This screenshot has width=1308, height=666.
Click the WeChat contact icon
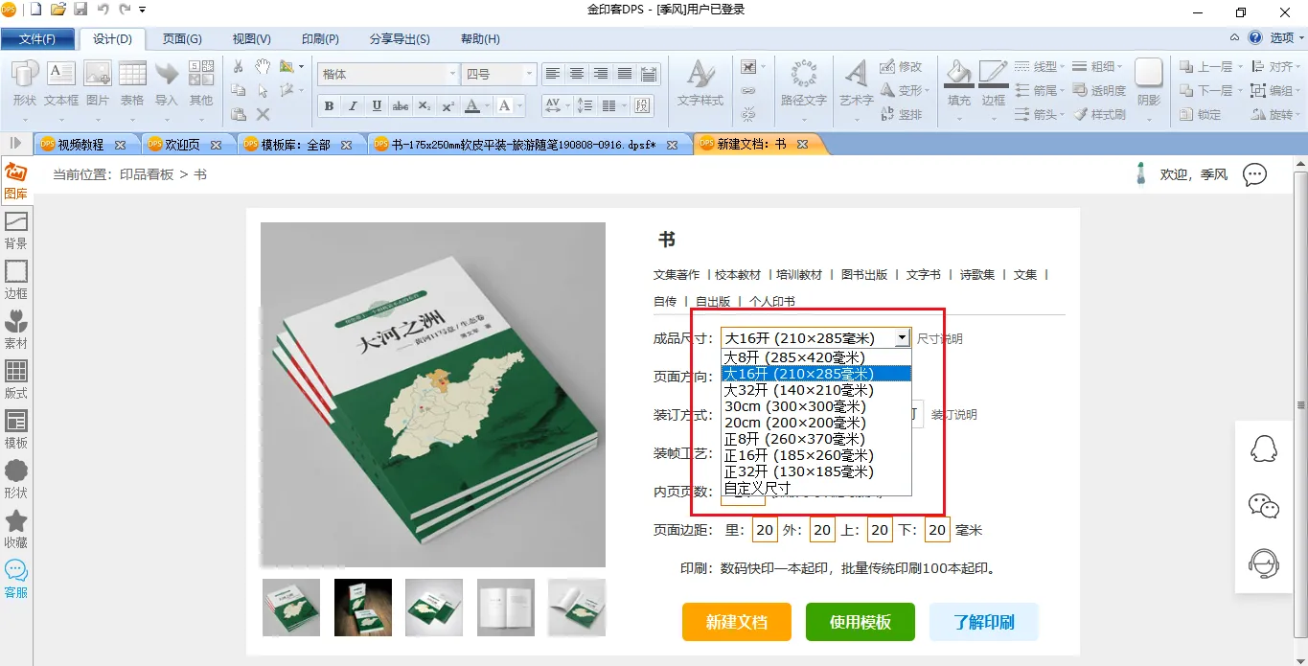(1264, 506)
